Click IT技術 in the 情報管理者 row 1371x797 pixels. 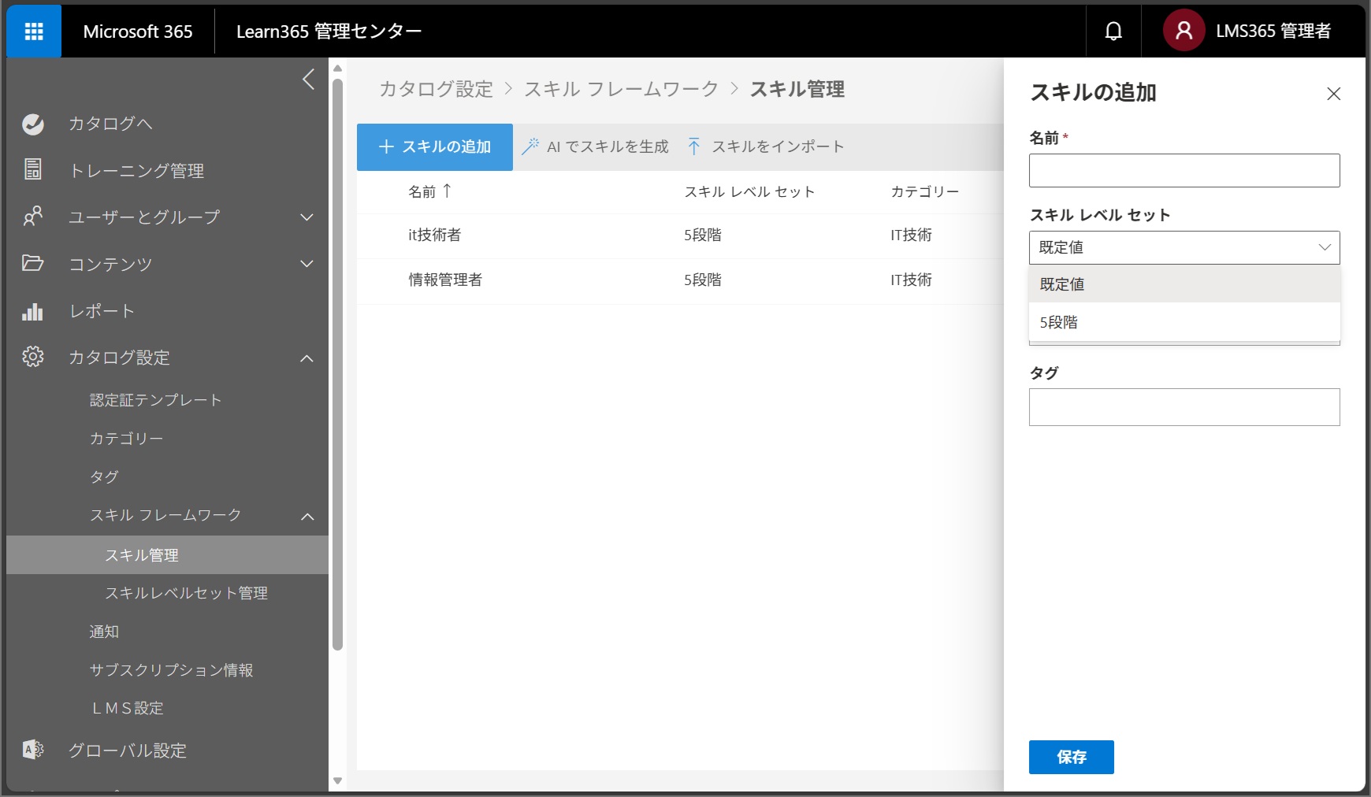pyautogui.click(x=911, y=280)
